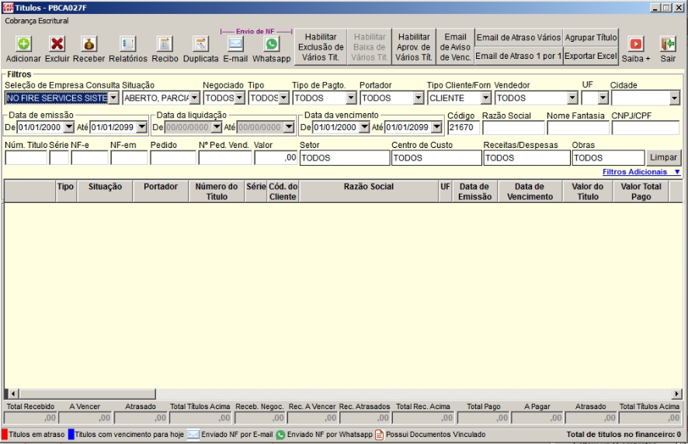688x444 pixels.
Task: Send NF via the Whatsapp icon
Action: pyautogui.click(x=272, y=44)
